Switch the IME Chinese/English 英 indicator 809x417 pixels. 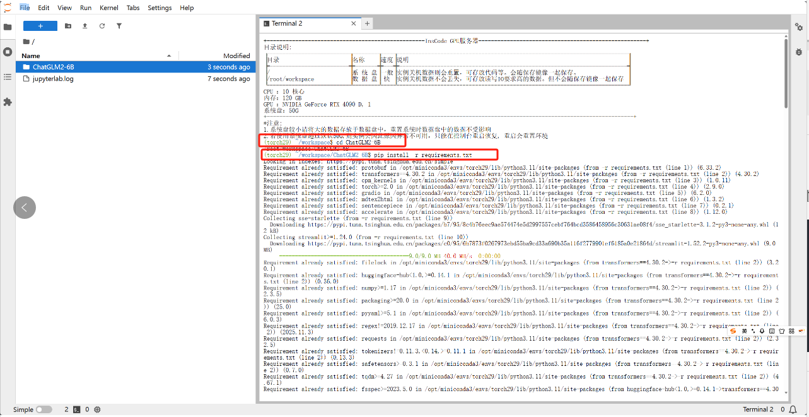point(744,331)
